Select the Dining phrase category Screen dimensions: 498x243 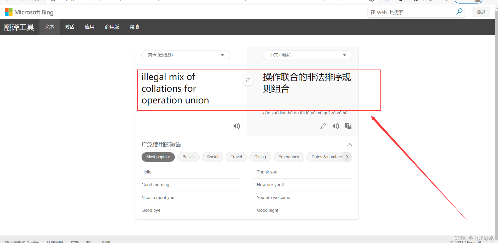[260, 157]
